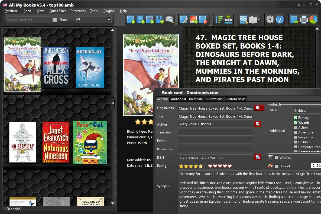321x214 pixels.
Task: Click the Export book icon with green arrow
Action: [x=294, y=20]
